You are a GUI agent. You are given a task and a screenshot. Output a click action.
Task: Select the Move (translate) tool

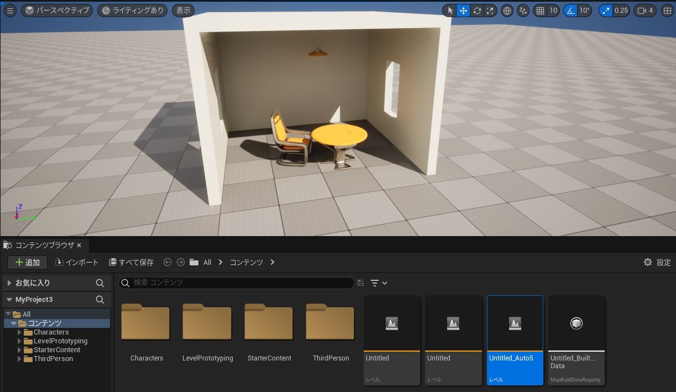[463, 10]
